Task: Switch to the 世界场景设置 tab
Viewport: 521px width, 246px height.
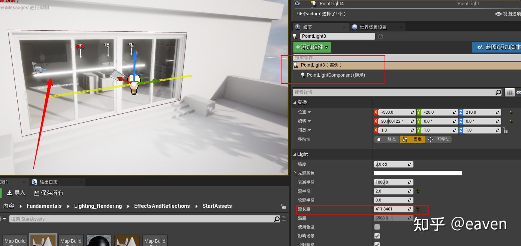Action: pyautogui.click(x=373, y=27)
